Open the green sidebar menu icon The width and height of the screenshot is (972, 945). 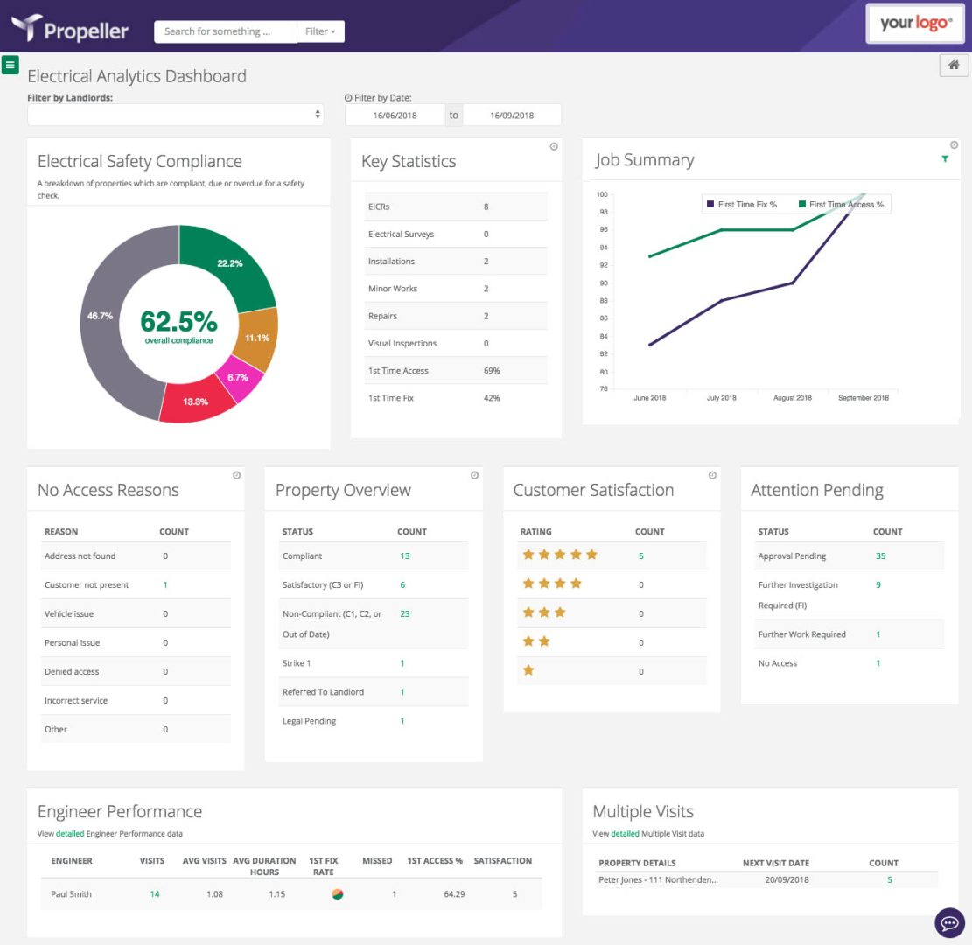pos(10,64)
